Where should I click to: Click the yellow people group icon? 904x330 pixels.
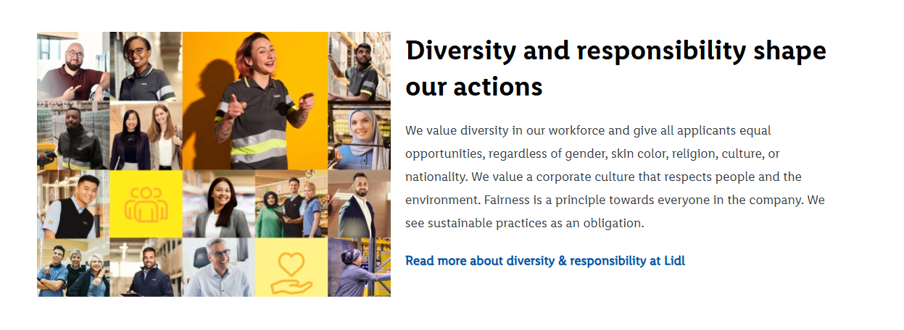point(146,204)
